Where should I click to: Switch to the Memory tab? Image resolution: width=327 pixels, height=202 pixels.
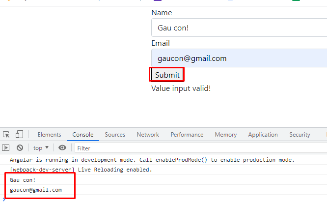pyautogui.click(x=226, y=135)
